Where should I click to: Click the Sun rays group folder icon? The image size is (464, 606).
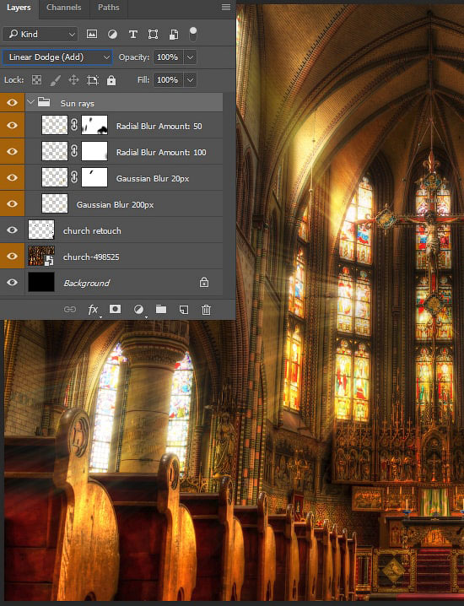[44, 102]
